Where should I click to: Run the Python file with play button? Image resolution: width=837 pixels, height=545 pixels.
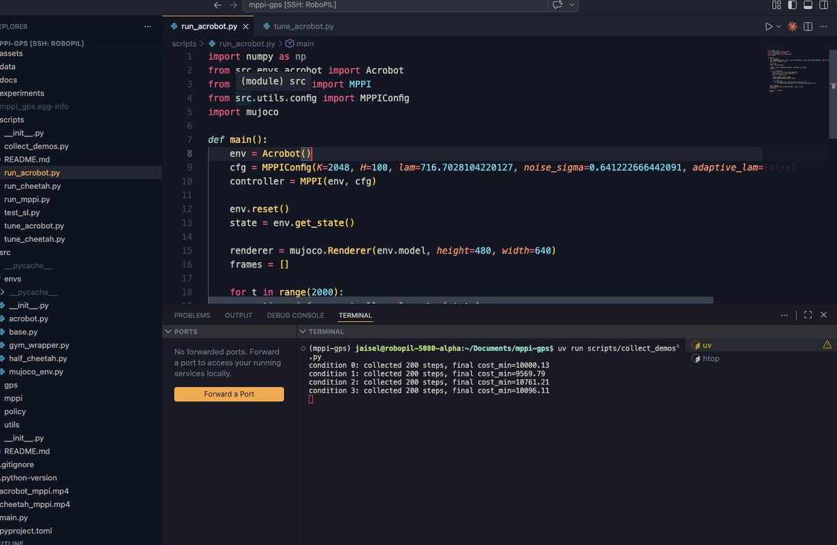click(769, 26)
